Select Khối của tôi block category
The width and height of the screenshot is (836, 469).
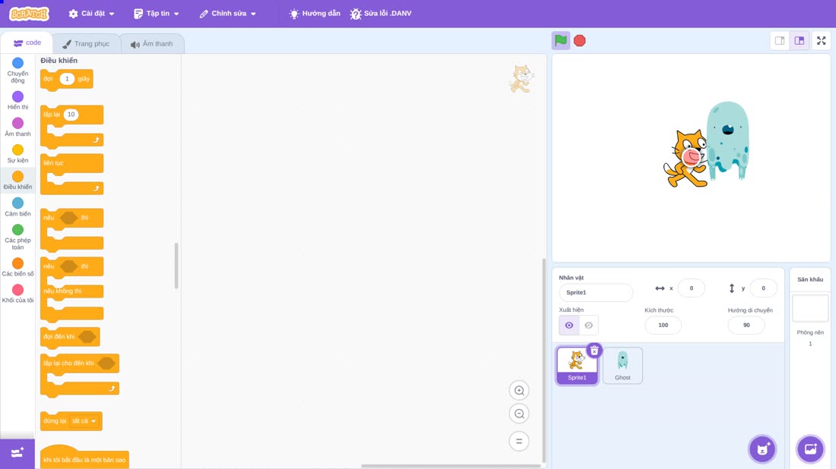pyautogui.click(x=17, y=294)
